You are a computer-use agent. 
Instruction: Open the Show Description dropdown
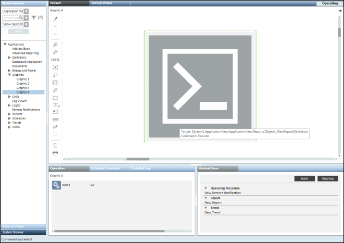point(26,24)
